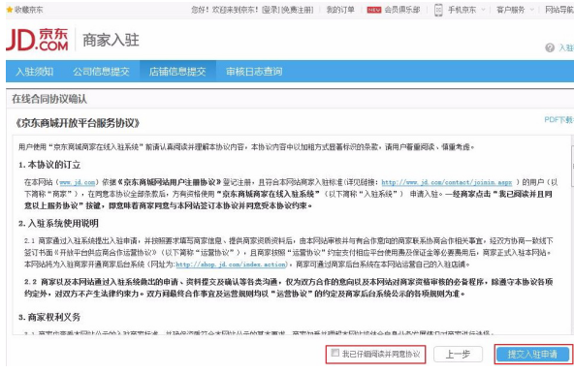Click the mobile phone icon beside 手机京东

coord(438,10)
